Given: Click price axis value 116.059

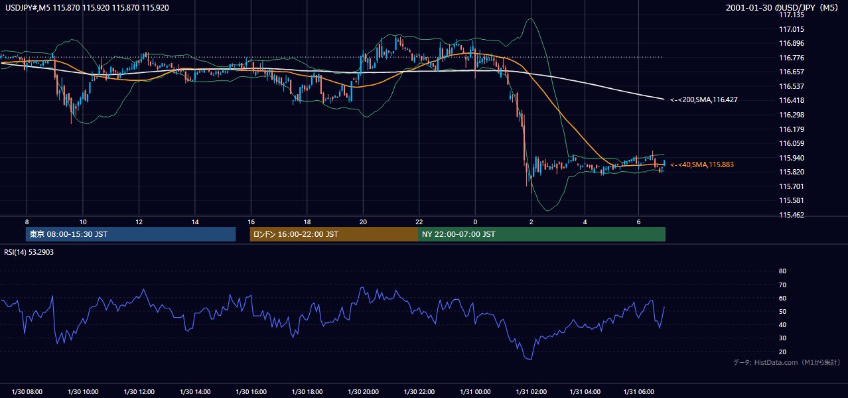Looking at the screenshot, I should (791, 143).
